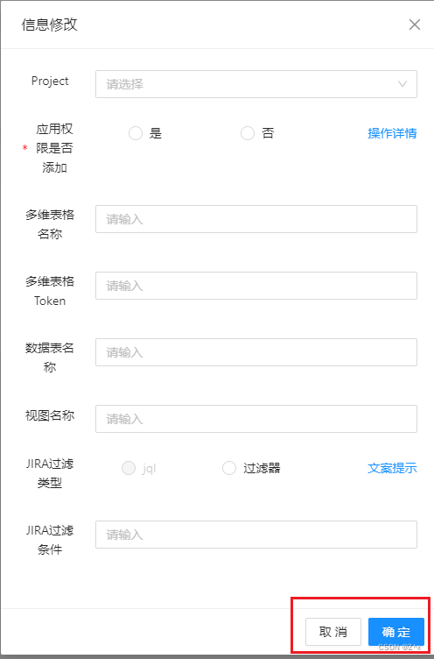Image resolution: width=434 pixels, height=659 pixels.
Task: Click the 信息修改 dialog title
Action: pos(50,25)
